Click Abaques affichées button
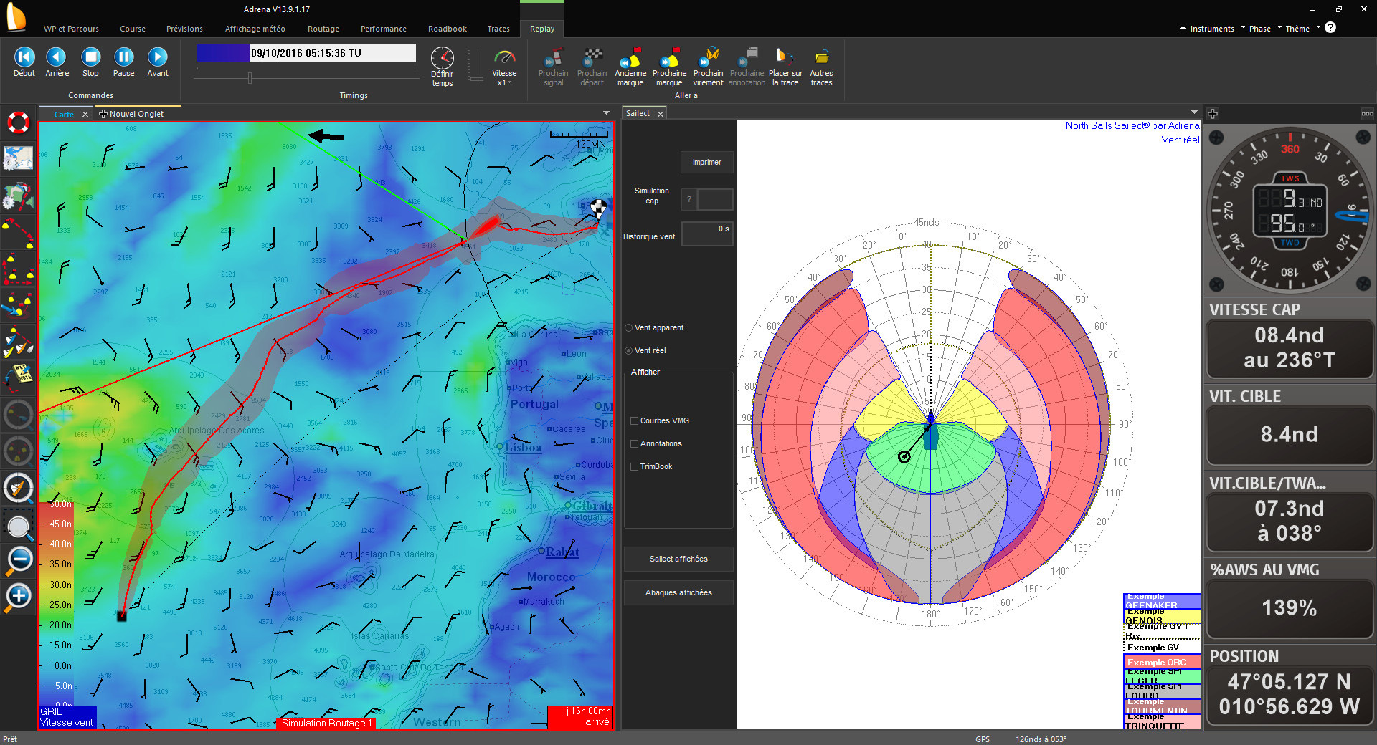This screenshot has height=745, width=1377. coord(678,592)
